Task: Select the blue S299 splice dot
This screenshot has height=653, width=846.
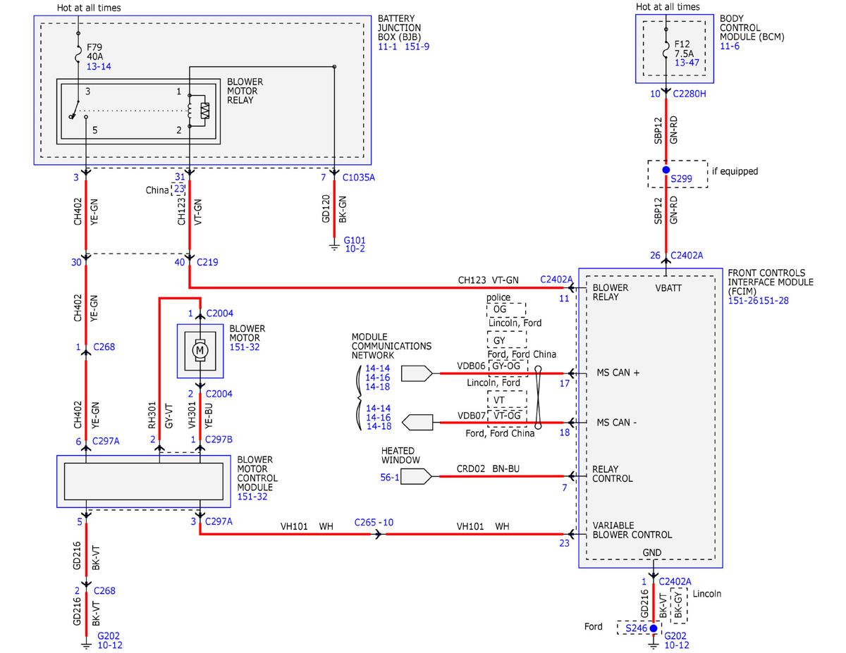Action: pyautogui.click(x=665, y=171)
